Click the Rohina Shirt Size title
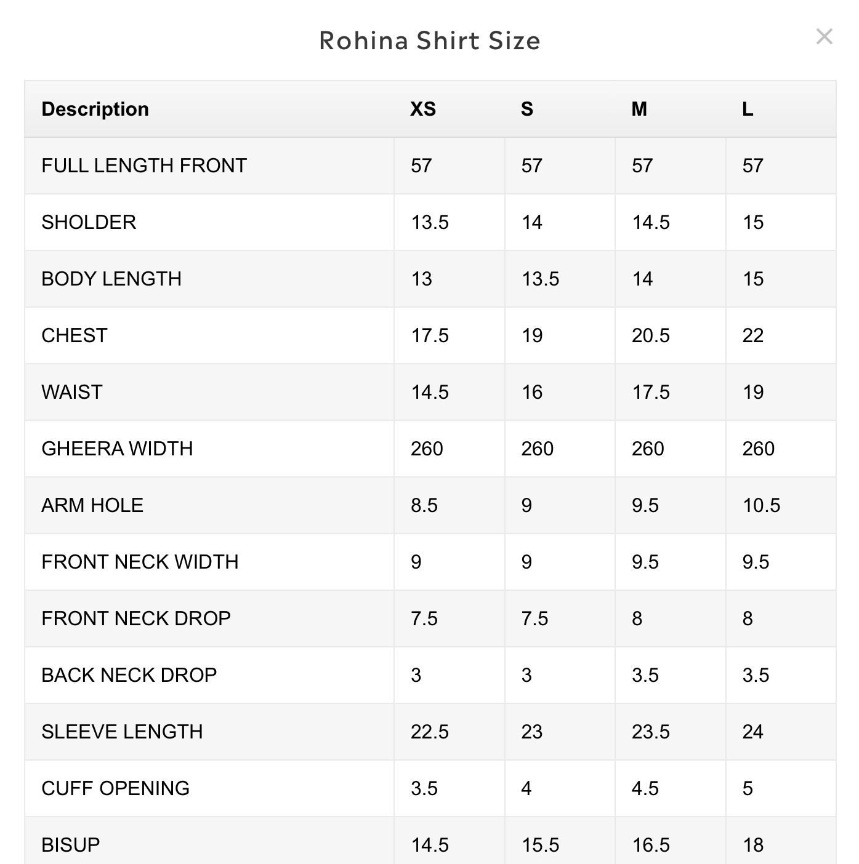The height and width of the screenshot is (864, 859). point(429,41)
